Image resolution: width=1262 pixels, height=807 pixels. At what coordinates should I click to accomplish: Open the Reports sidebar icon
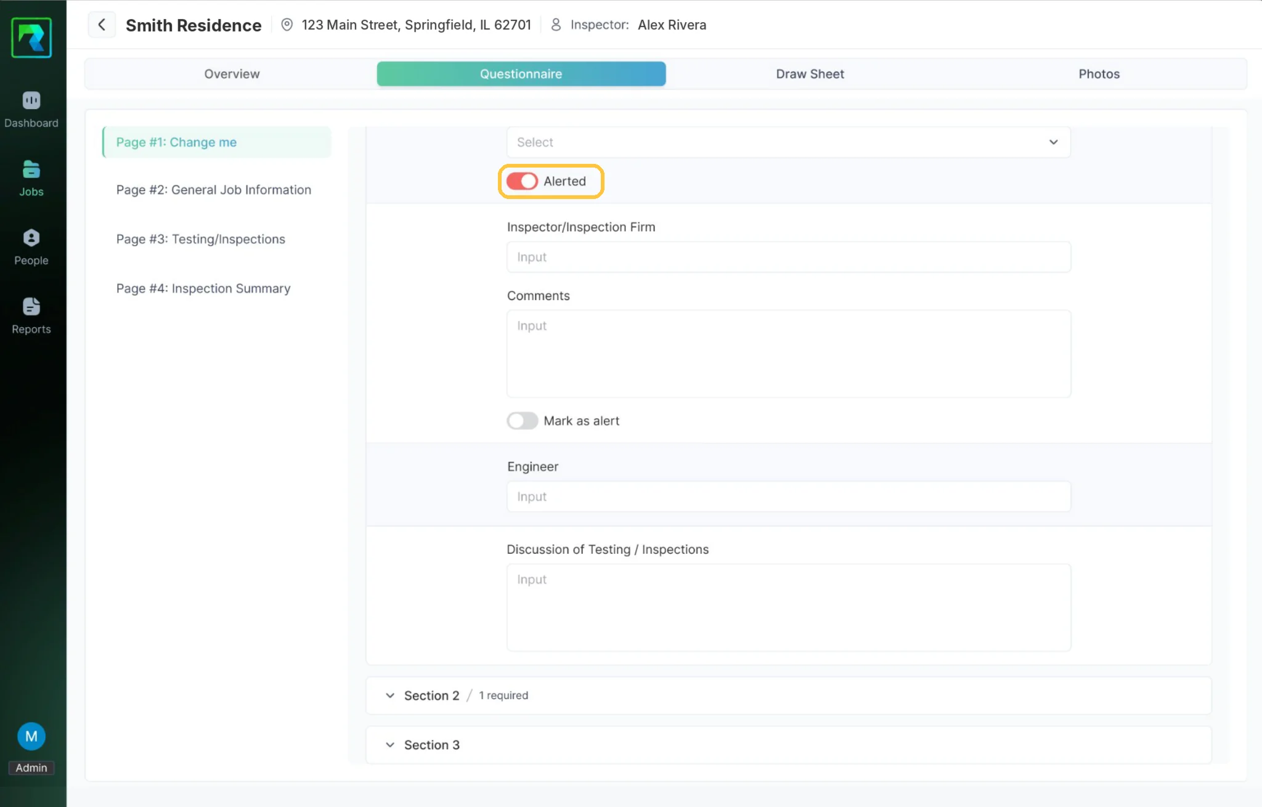pyautogui.click(x=31, y=306)
